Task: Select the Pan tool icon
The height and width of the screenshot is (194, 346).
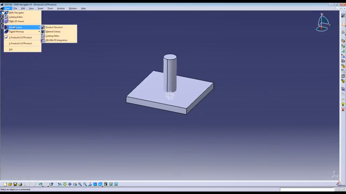Action: [x=70, y=184]
